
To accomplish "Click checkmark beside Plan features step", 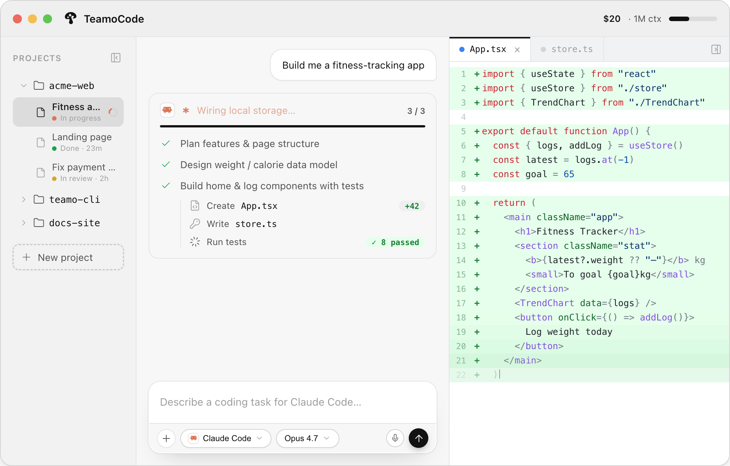I will [166, 144].
